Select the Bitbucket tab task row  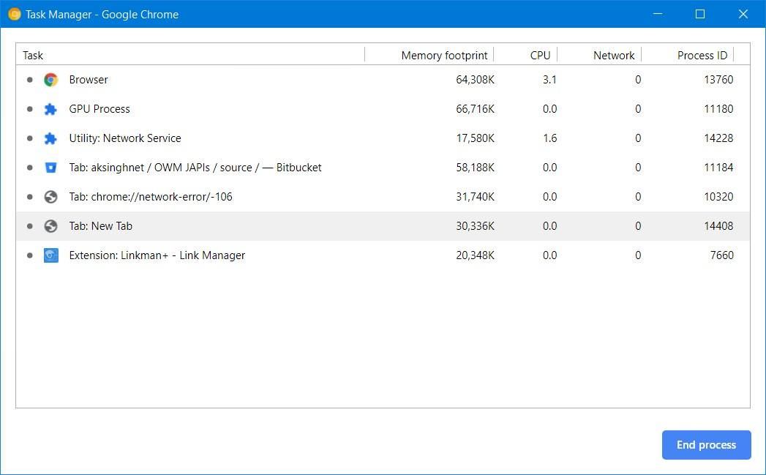point(383,168)
